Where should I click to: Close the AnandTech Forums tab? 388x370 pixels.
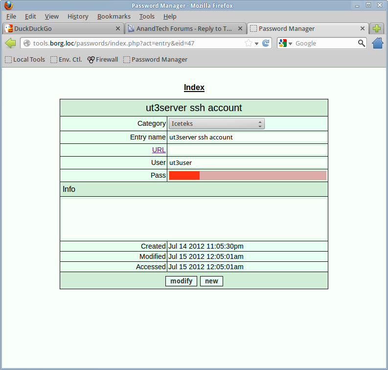(240, 29)
